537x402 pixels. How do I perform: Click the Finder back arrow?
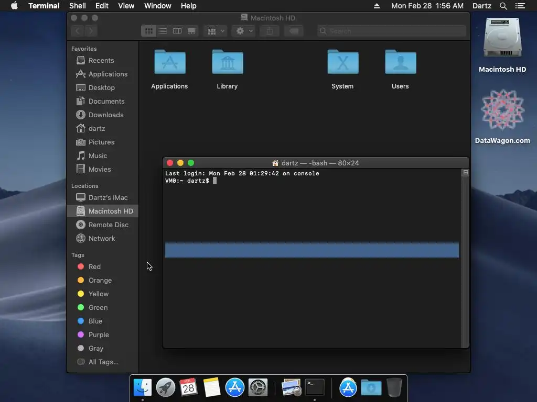point(78,31)
